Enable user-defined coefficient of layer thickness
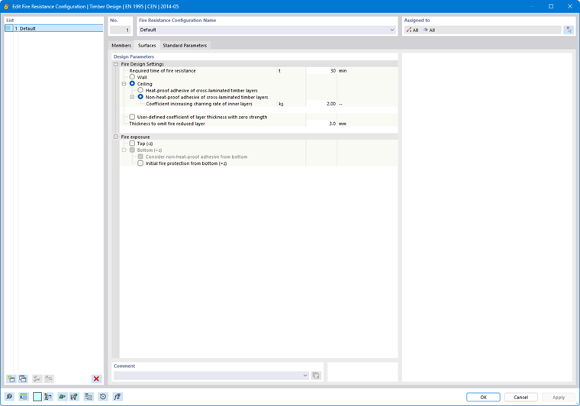Viewport: 580px width, 406px height. 132,117
